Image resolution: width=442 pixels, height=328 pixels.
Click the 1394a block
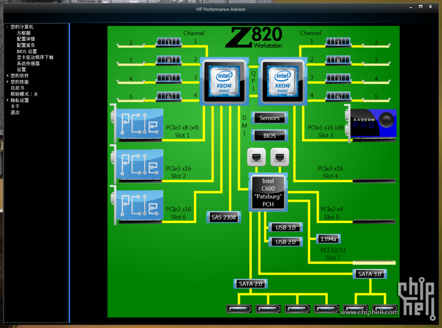(328, 239)
